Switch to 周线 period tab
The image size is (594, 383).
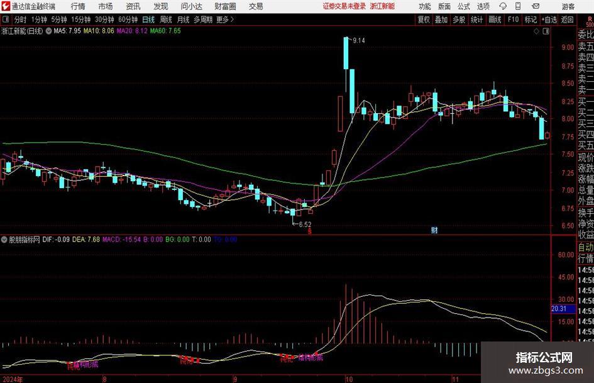point(166,19)
